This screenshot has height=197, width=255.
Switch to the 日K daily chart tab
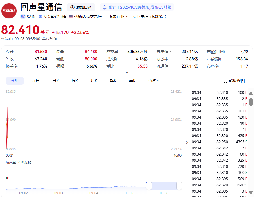56,81
